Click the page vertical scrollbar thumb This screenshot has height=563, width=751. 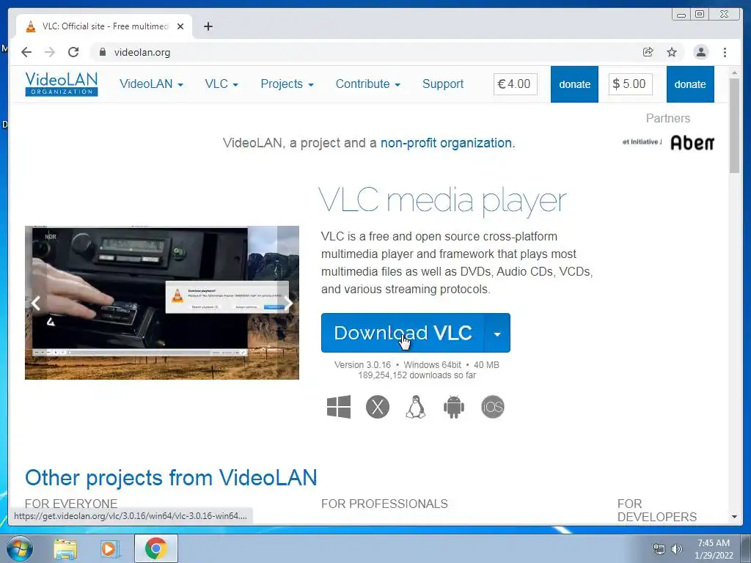(x=734, y=125)
